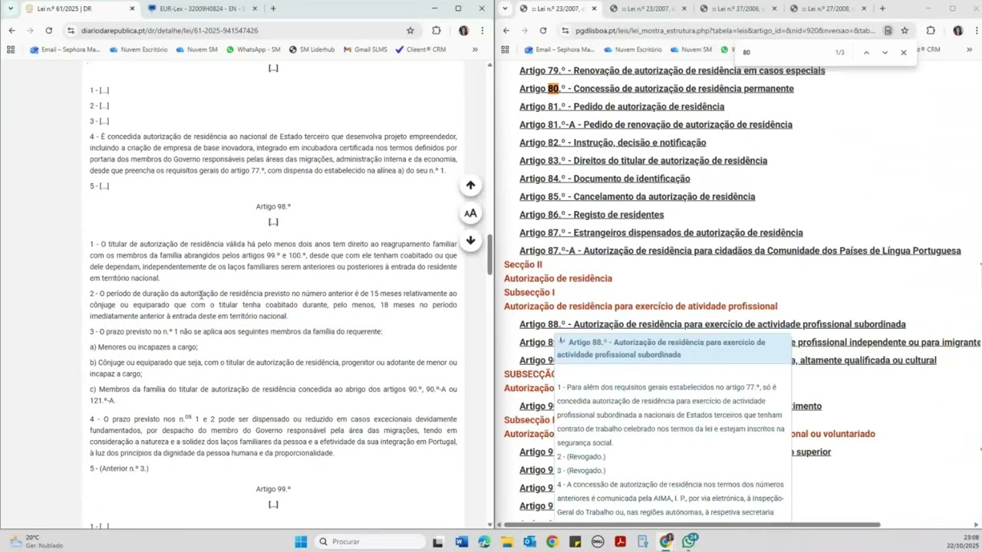Open the apps grid in the left bookmarks bar

point(11,50)
